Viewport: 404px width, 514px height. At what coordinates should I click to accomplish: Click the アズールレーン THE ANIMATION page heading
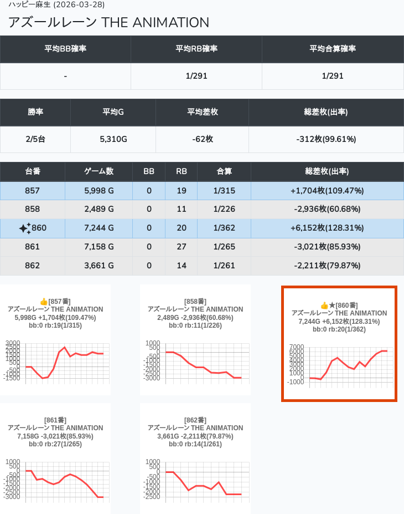tap(108, 22)
